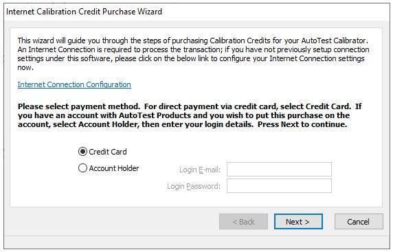393x252 pixels.
Task: Choose the Account Holder radio option
Action: (x=82, y=168)
